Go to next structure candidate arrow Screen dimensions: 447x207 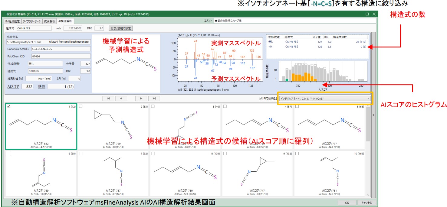point(141,98)
